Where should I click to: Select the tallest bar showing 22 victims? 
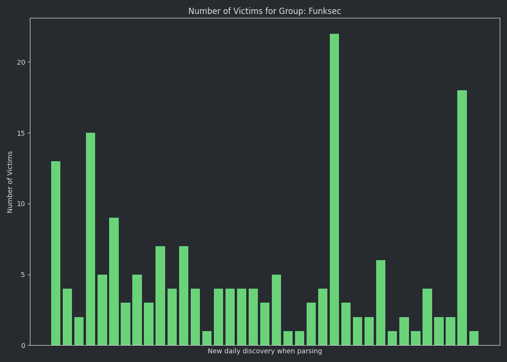(334, 189)
